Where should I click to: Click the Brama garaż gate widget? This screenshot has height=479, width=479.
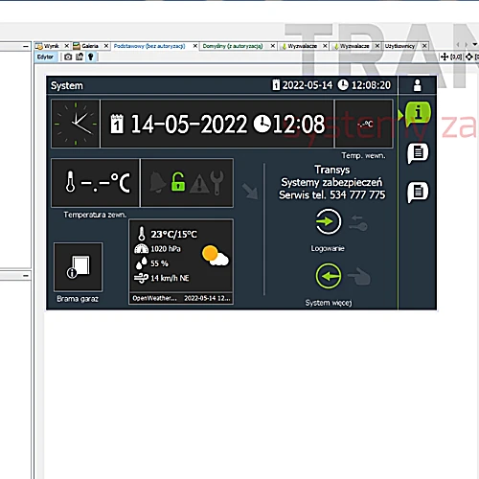pos(79,267)
